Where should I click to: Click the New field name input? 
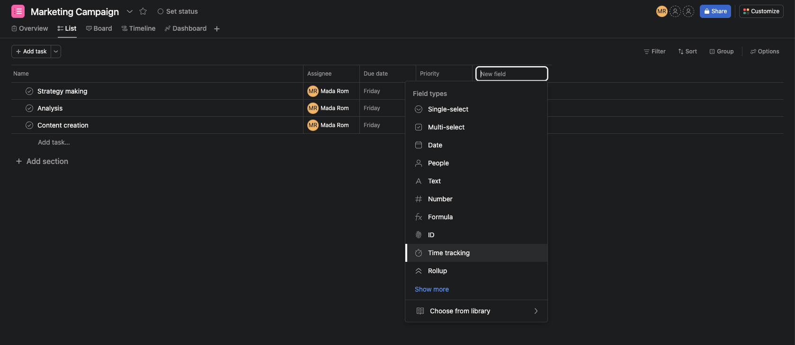coord(511,74)
